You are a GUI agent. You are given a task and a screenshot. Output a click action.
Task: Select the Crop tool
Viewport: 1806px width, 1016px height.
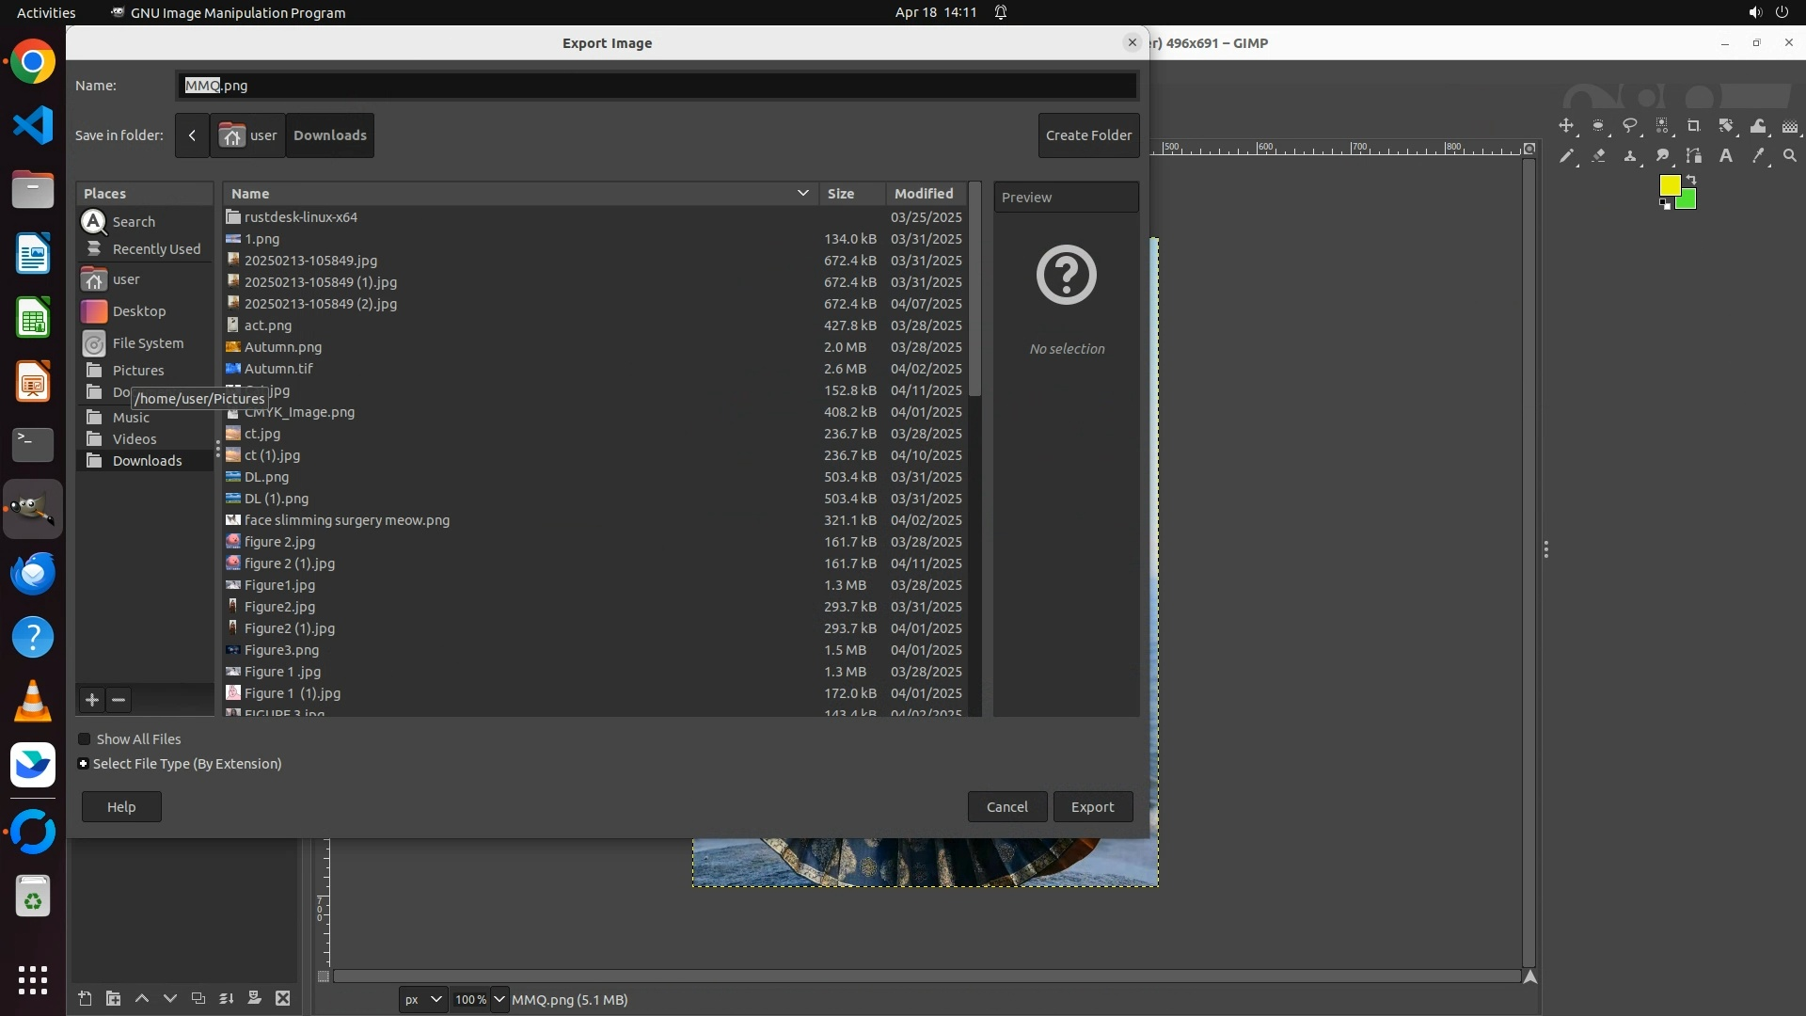(x=1694, y=126)
